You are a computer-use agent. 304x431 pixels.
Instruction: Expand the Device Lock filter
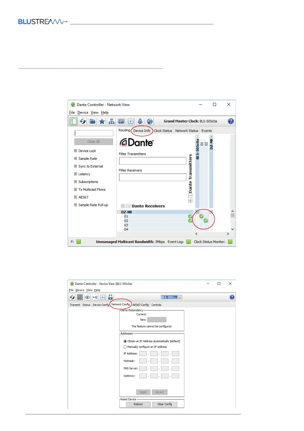(76, 151)
